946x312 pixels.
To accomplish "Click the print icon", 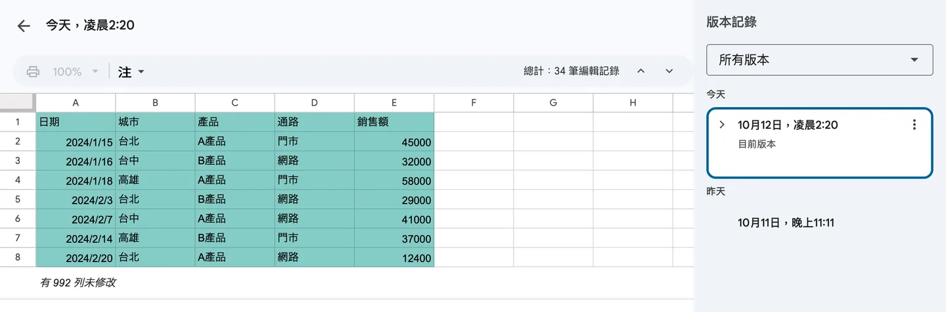I will click(x=33, y=72).
